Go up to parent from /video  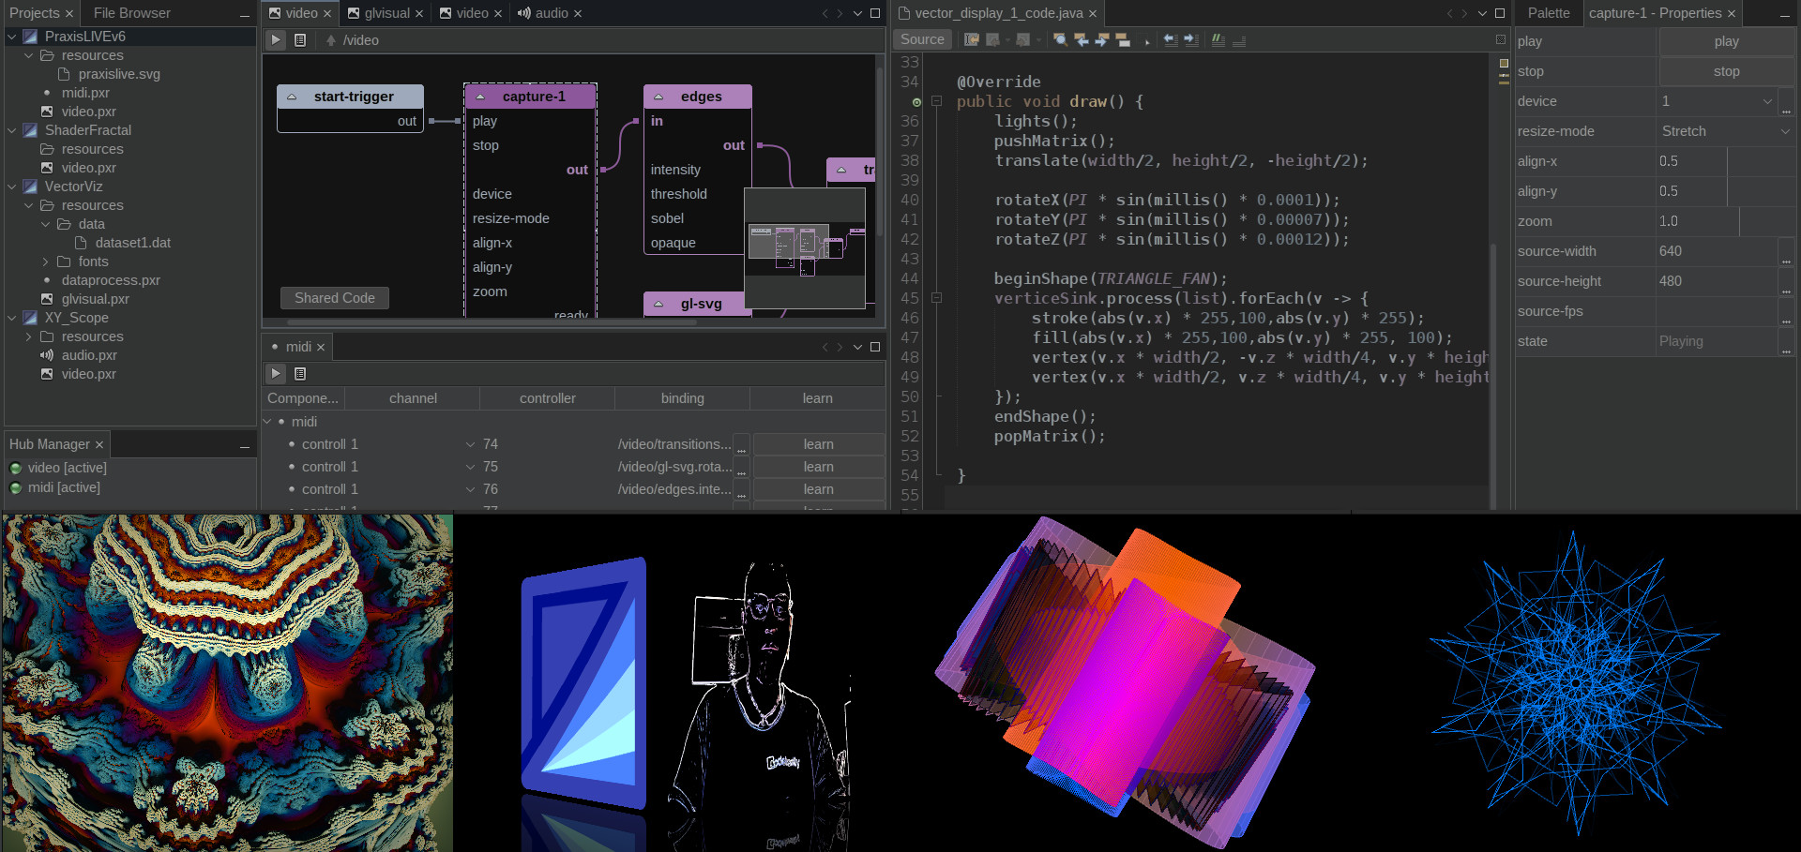[330, 40]
